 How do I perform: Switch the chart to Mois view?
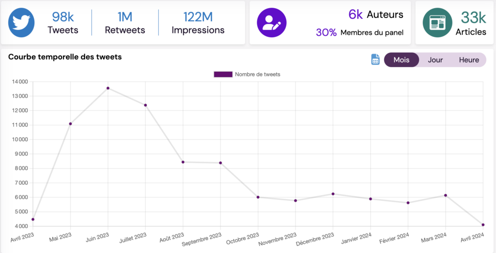tap(401, 60)
